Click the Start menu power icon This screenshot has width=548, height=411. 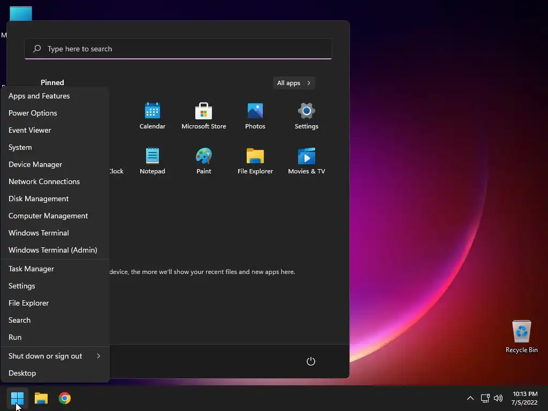[x=311, y=361]
